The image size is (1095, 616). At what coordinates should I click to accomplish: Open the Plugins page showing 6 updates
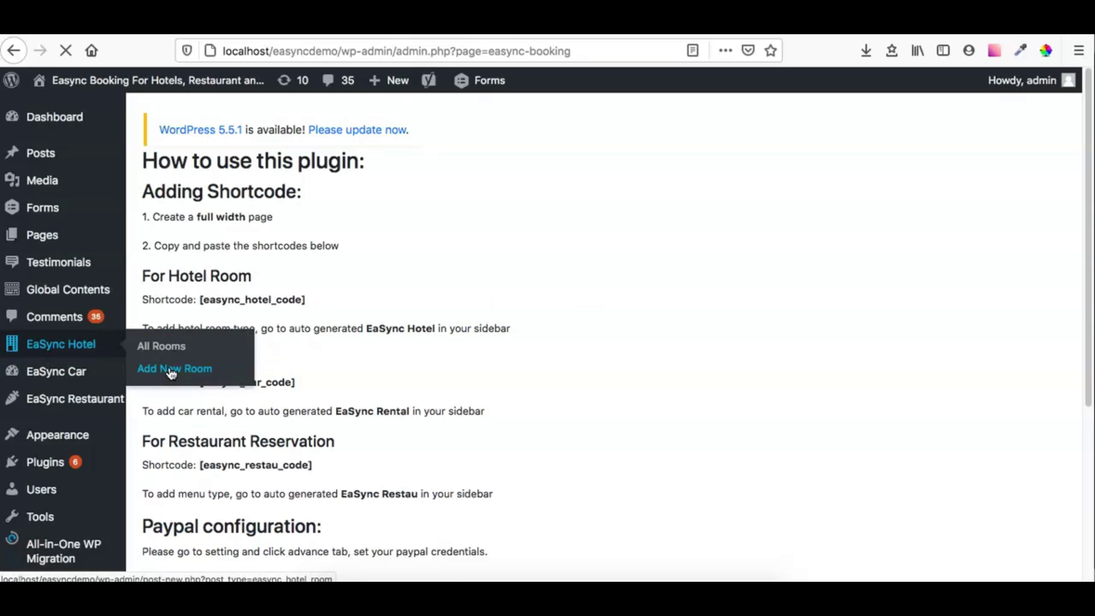44,462
